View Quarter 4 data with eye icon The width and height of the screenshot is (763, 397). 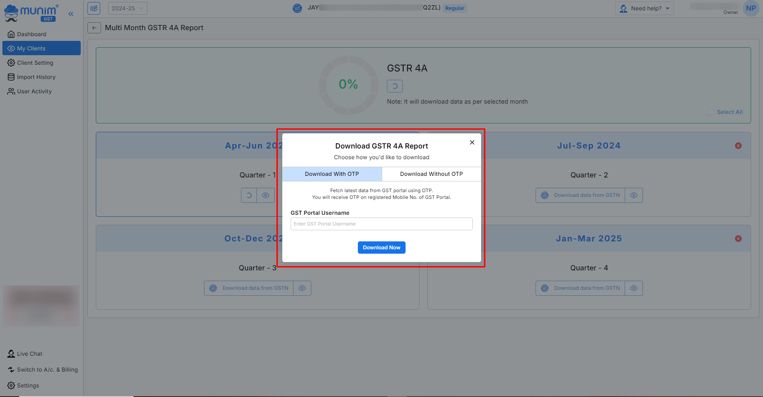click(x=634, y=288)
